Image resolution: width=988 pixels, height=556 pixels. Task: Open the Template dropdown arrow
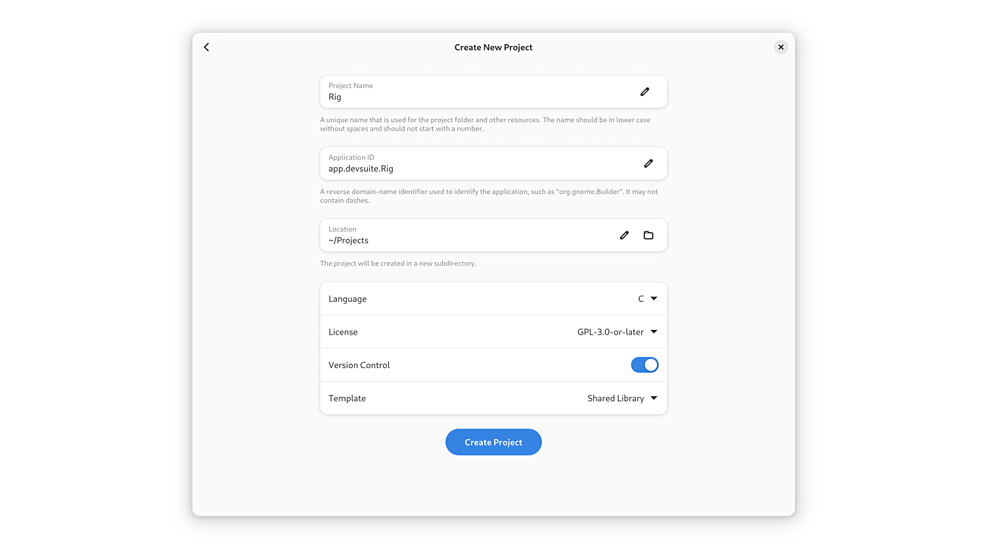pos(654,398)
